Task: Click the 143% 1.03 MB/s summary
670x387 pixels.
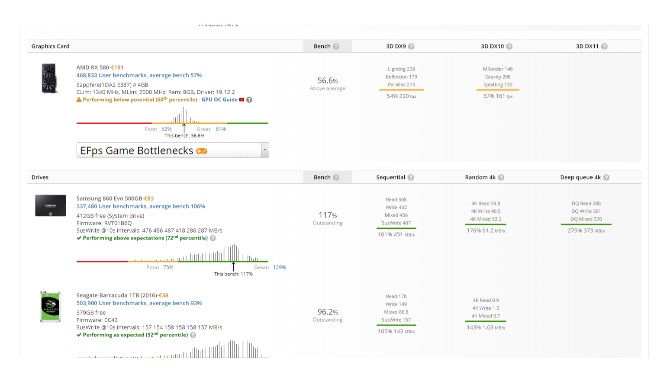Action: click(x=486, y=327)
